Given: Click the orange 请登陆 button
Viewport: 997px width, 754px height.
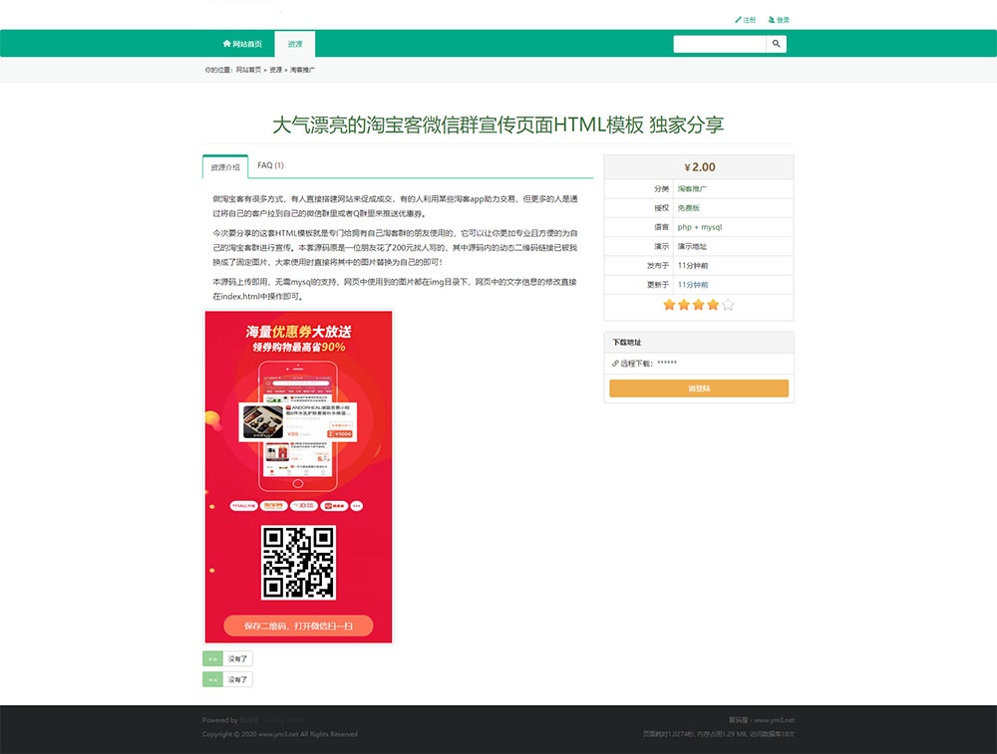Looking at the screenshot, I should click(x=699, y=388).
